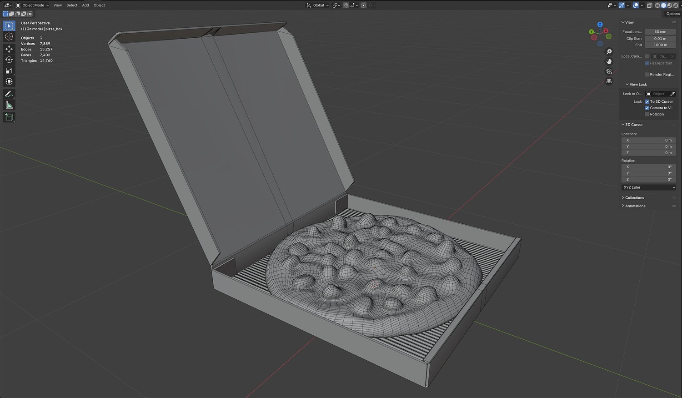Screen dimensions: 682x398
Task: Open the View menu
Action: pos(58,5)
